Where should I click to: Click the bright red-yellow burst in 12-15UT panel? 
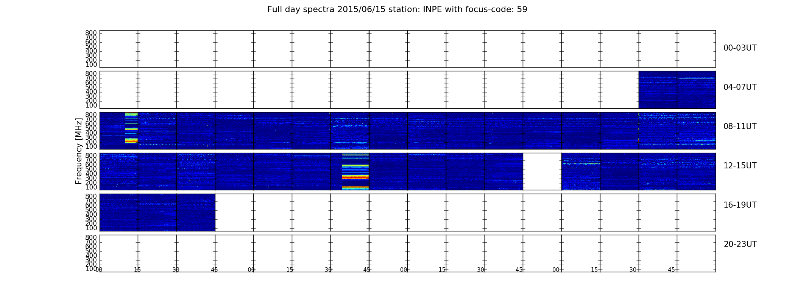coord(355,171)
